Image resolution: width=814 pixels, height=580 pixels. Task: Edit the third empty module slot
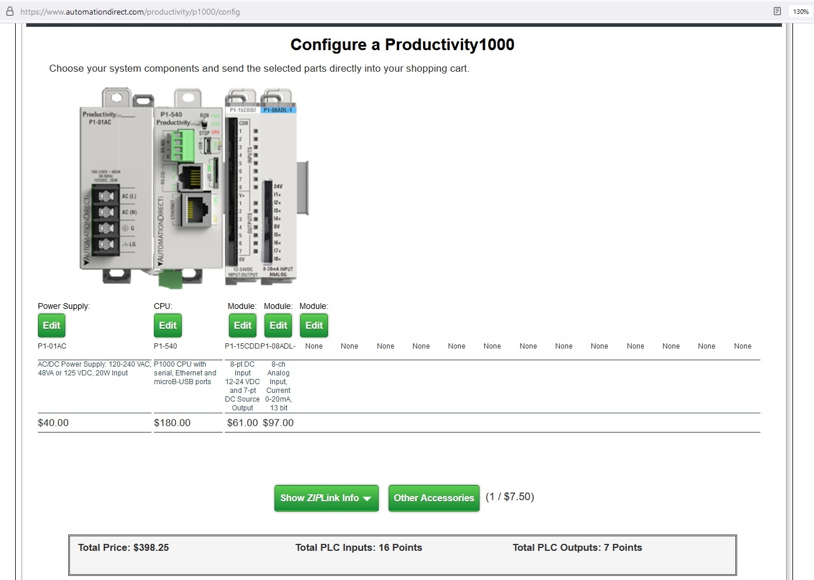[314, 325]
